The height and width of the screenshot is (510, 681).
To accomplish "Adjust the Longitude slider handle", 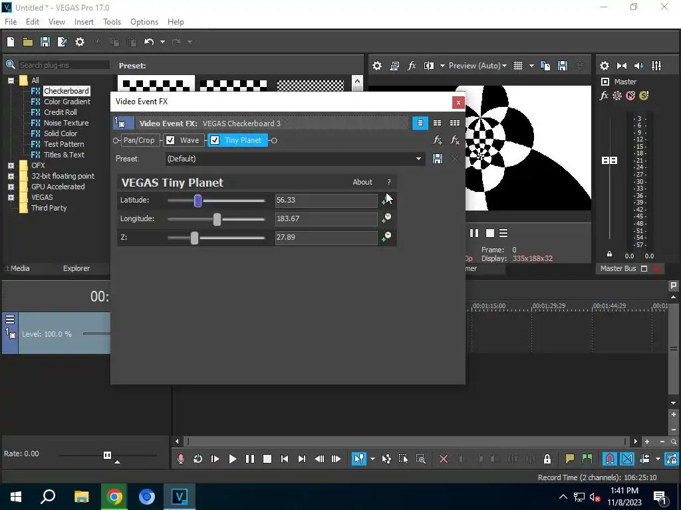I will point(217,219).
